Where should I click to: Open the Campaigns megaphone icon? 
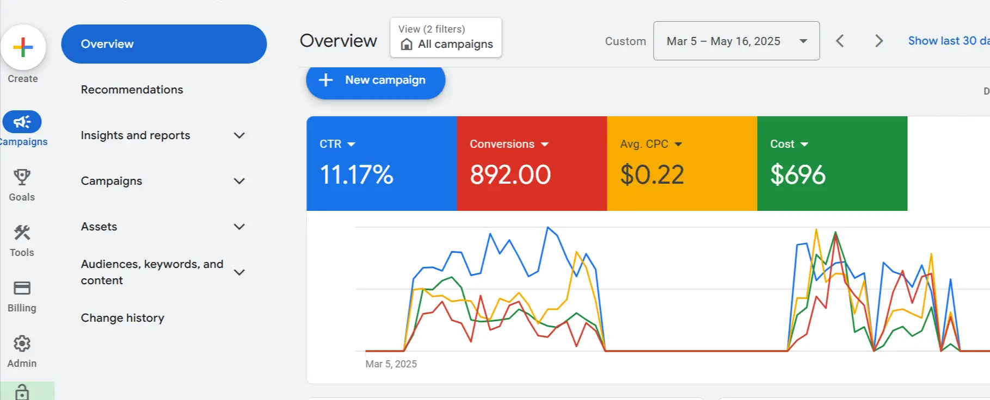click(22, 122)
